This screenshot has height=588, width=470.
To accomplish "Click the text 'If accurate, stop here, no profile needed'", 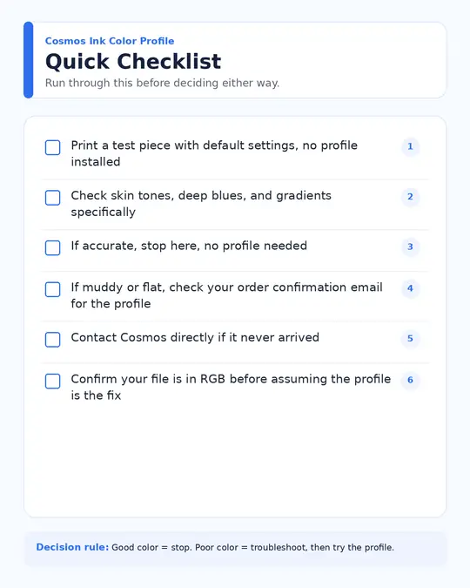I will [x=189, y=246].
